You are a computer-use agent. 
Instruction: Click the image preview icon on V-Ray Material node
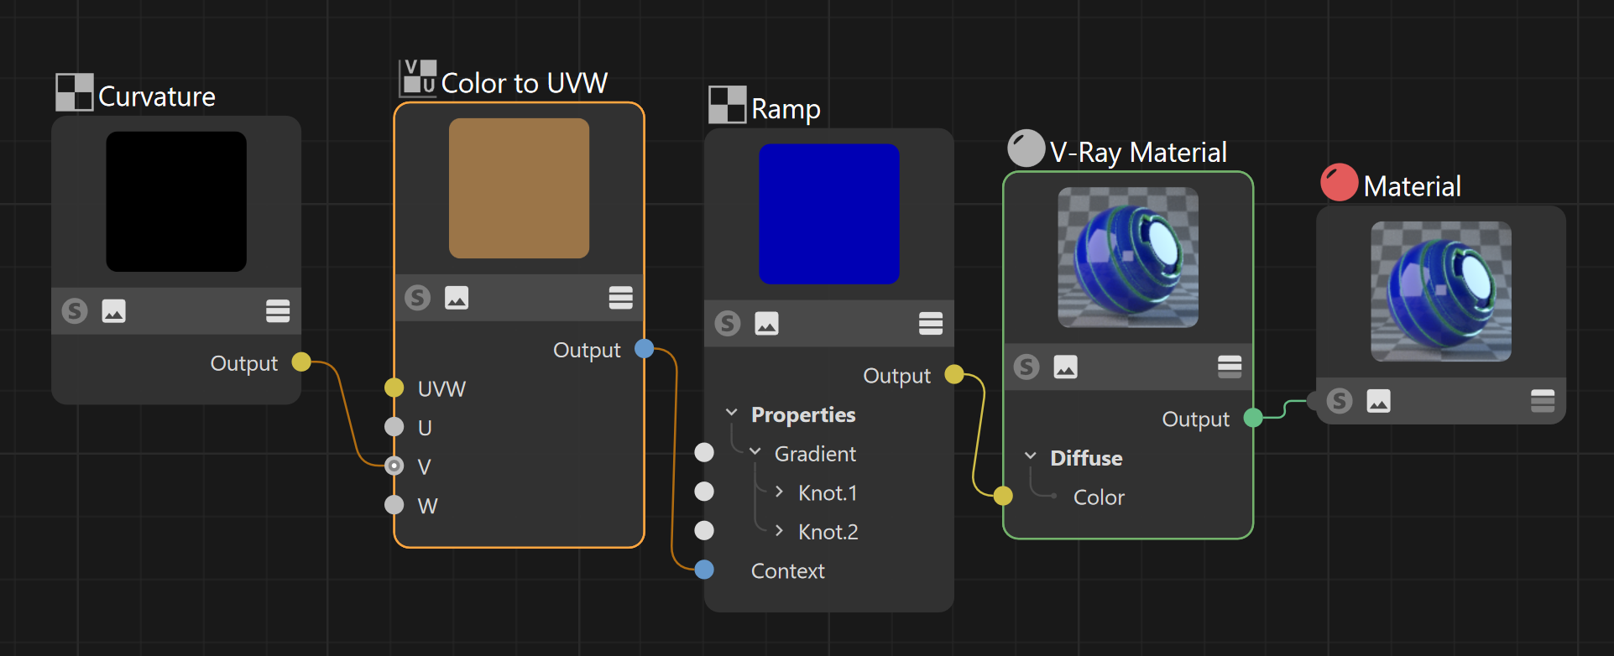(x=1065, y=367)
